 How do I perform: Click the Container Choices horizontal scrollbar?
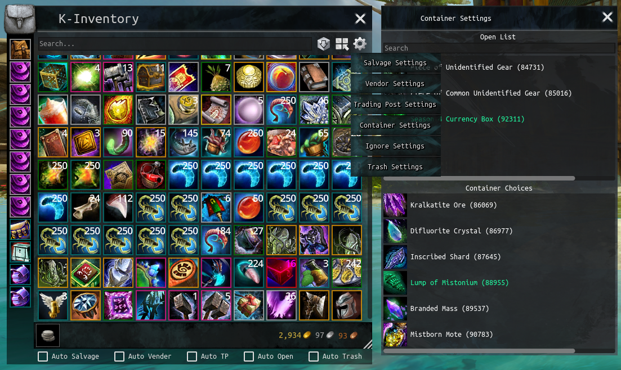point(479,351)
